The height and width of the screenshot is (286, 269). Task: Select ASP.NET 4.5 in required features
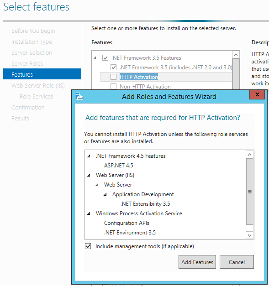[119, 166]
